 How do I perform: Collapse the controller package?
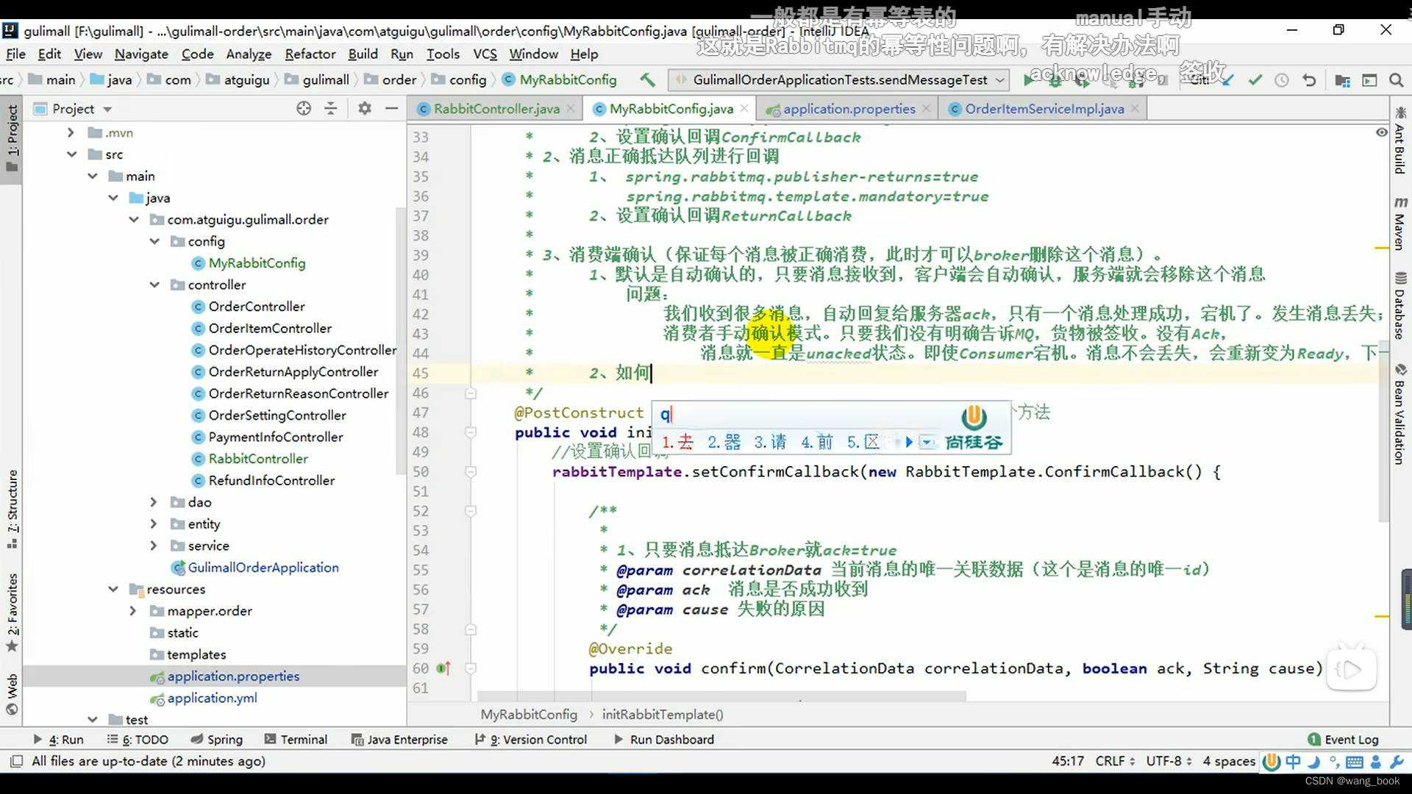point(154,285)
